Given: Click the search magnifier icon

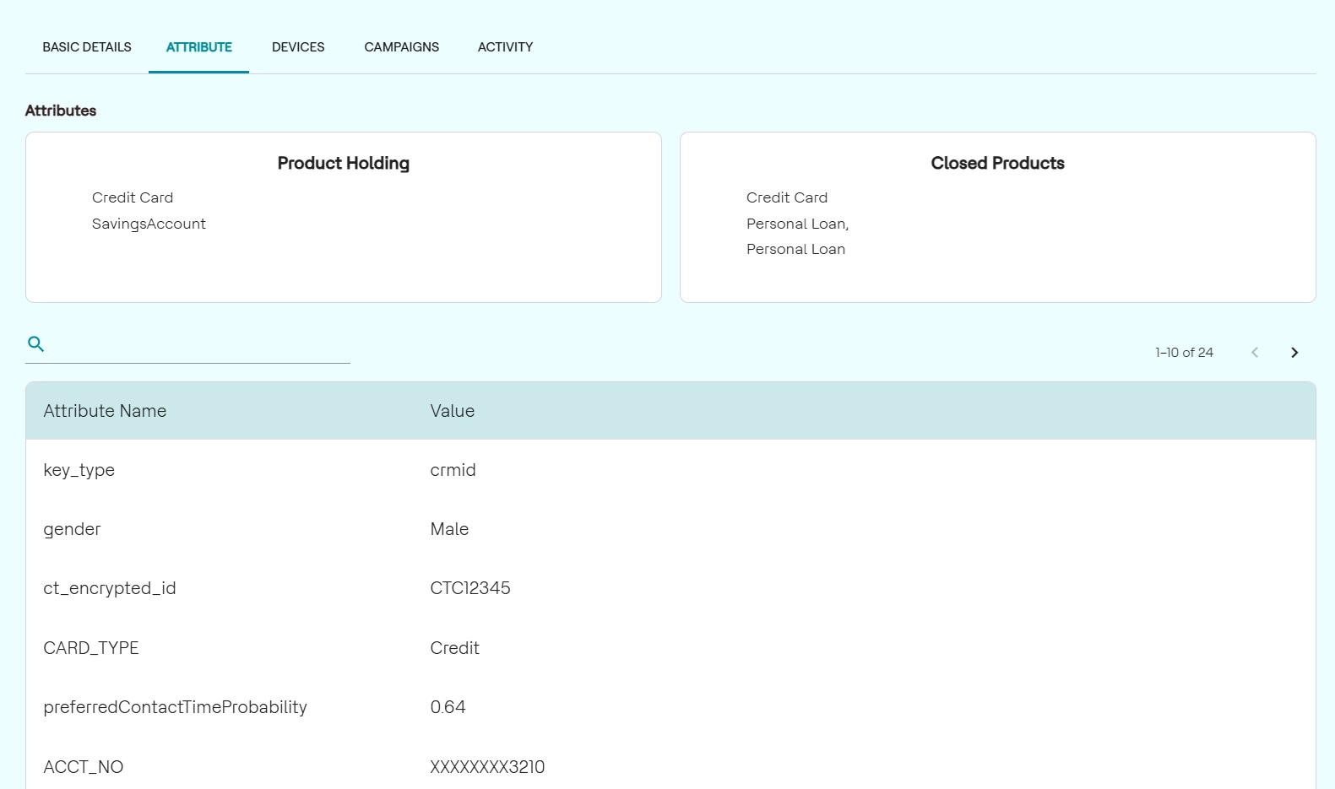Looking at the screenshot, I should [x=35, y=343].
